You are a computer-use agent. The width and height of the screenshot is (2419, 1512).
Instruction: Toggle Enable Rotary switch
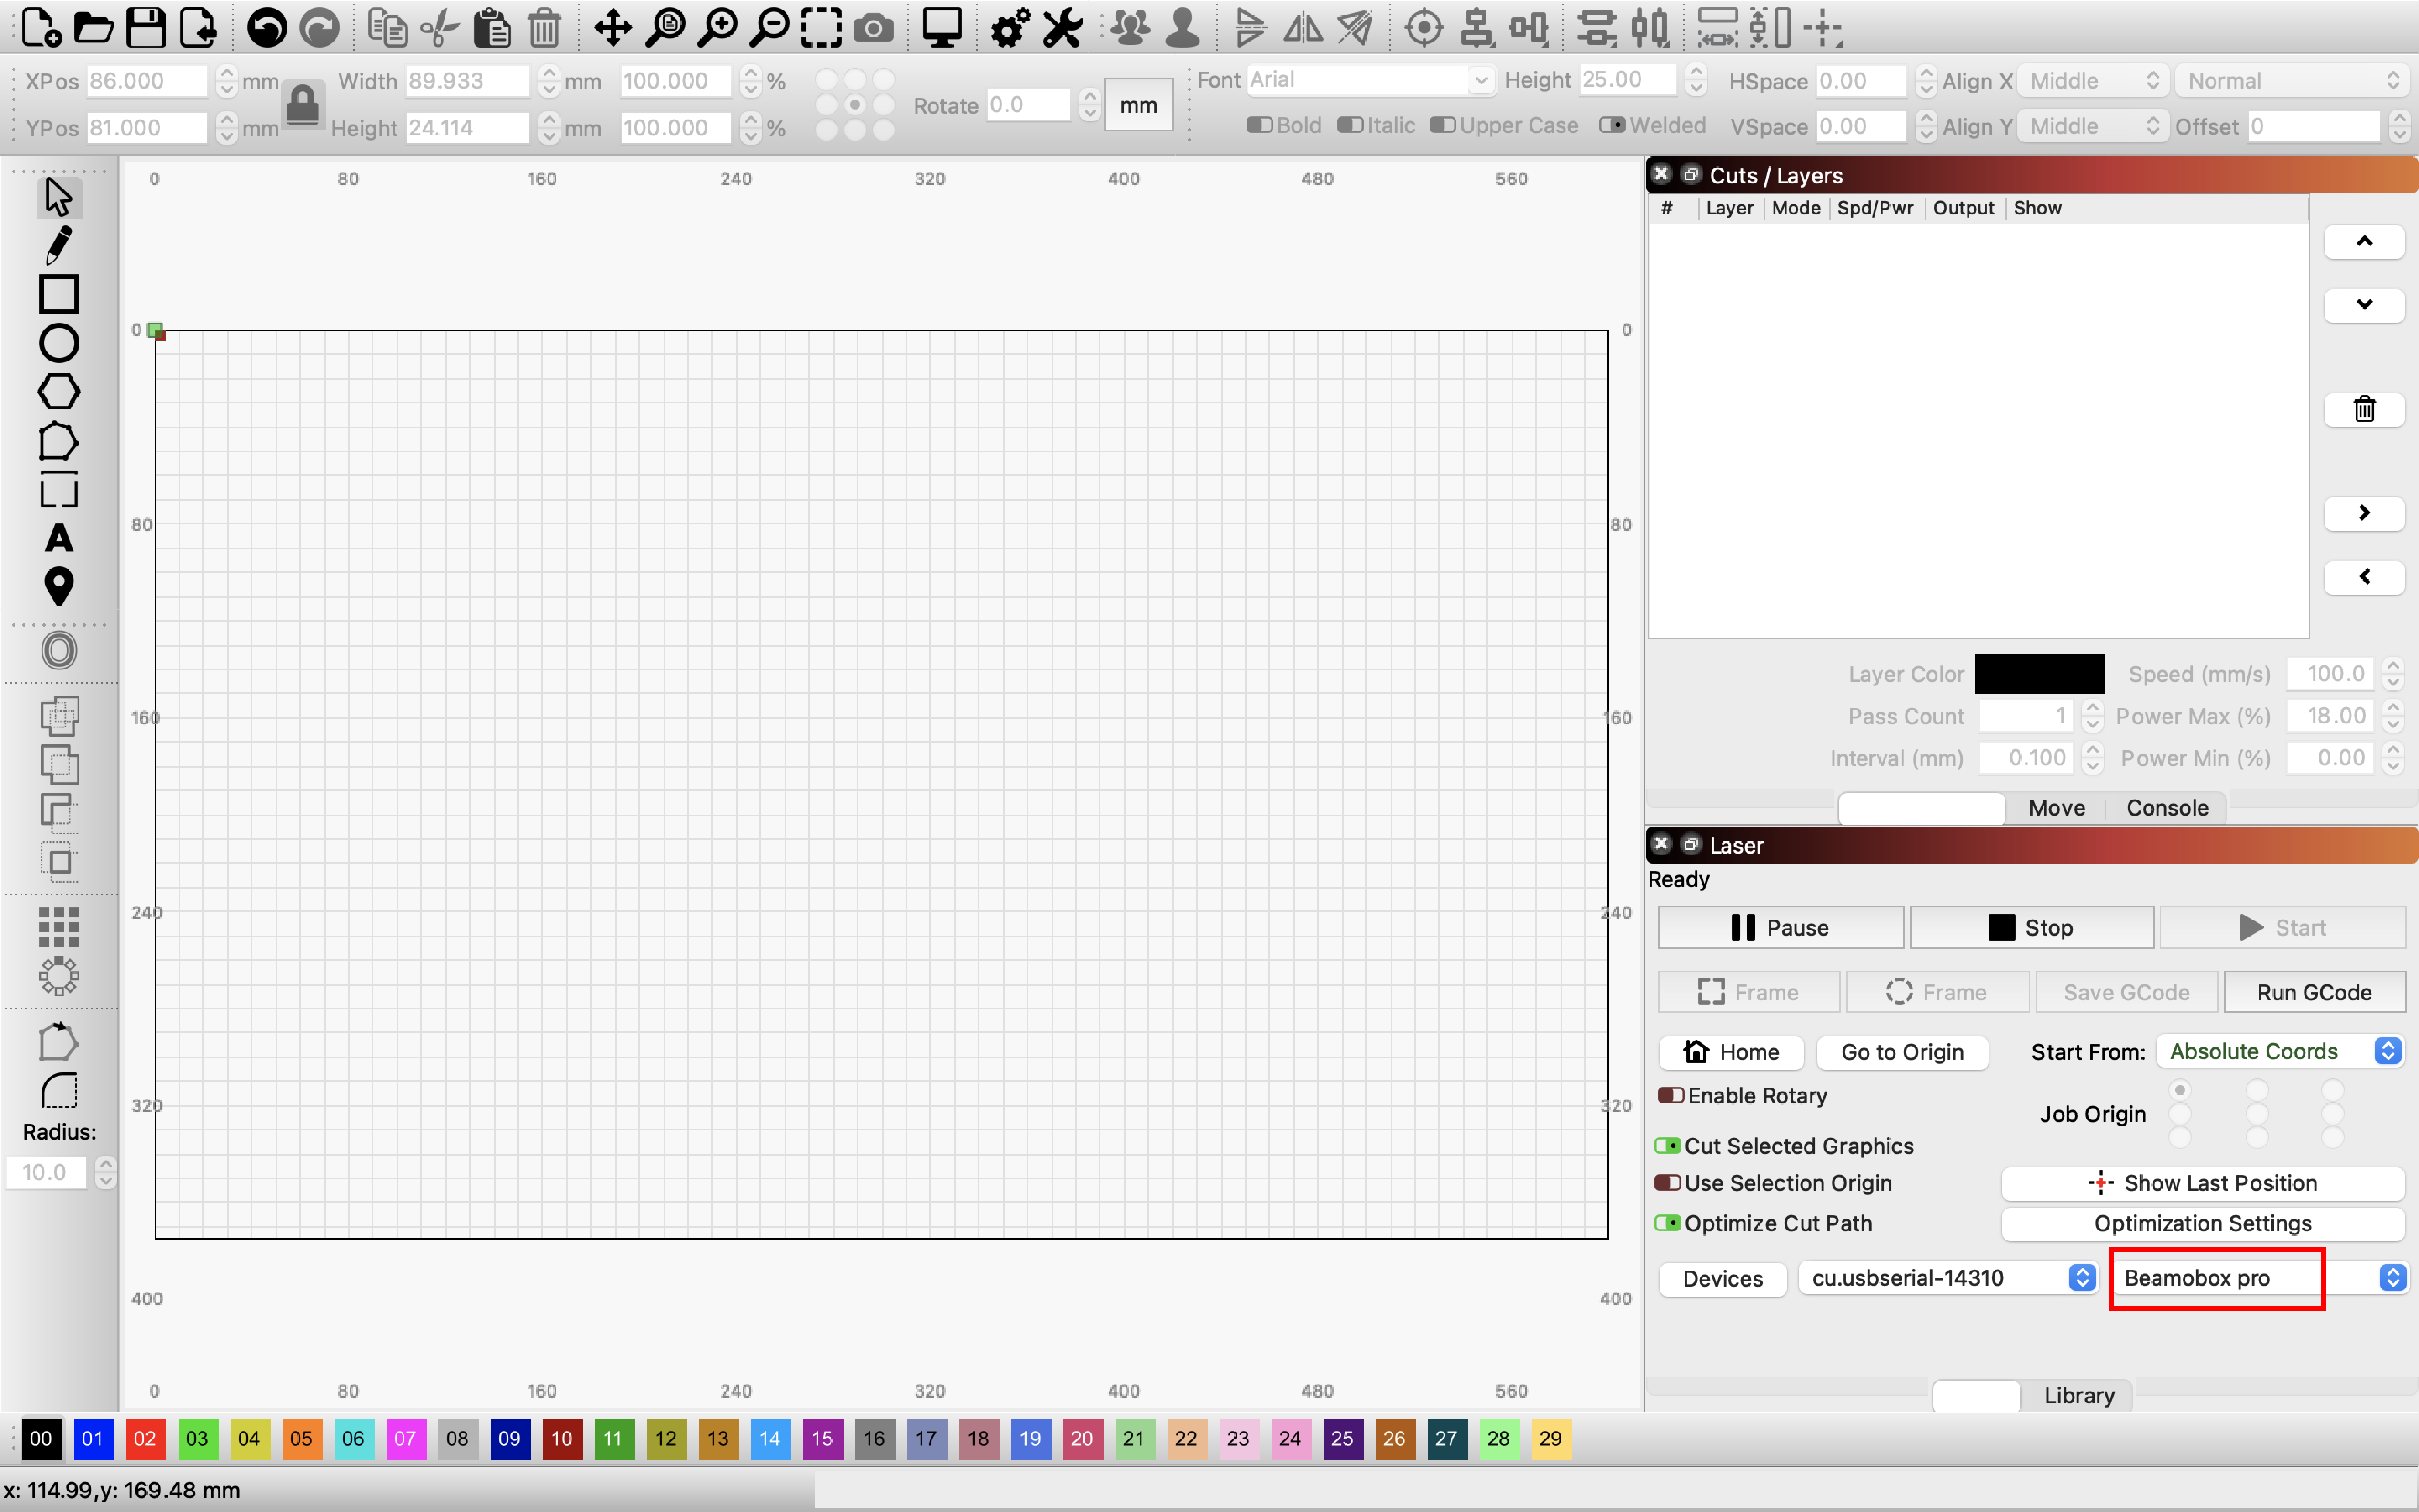(1670, 1095)
